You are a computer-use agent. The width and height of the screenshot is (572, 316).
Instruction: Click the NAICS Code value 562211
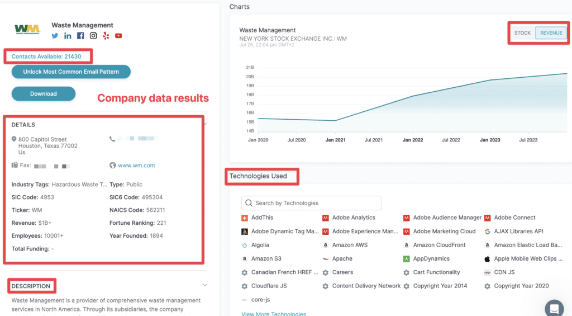click(x=155, y=210)
